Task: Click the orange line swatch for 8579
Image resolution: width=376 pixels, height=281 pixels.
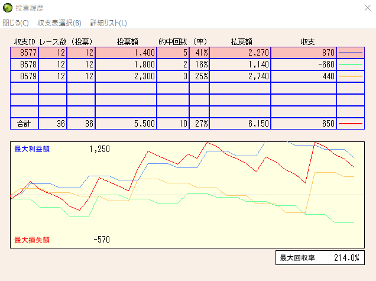Action: click(x=351, y=76)
